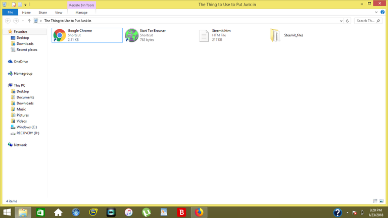
Task: Open Music under This PC
Action: click(x=21, y=109)
